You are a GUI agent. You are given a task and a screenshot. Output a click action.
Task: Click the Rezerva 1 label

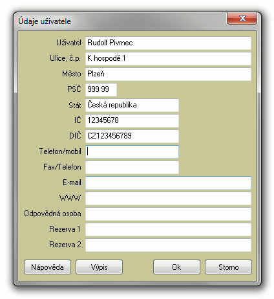(x=65, y=229)
